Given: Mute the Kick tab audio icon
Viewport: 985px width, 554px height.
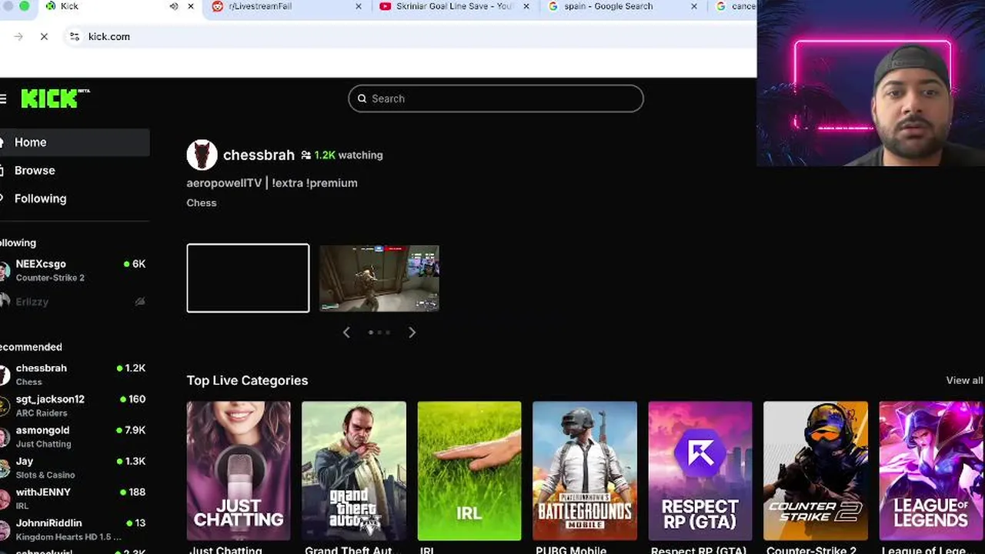Looking at the screenshot, I should (x=174, y=6).
